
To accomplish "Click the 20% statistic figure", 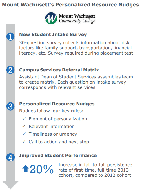I will point(41,169).
